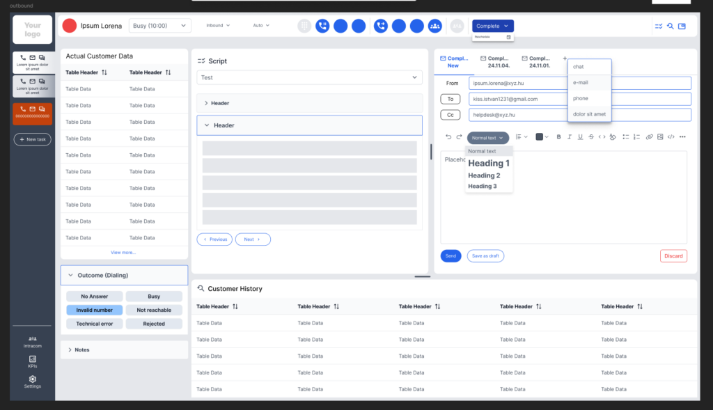Screen dimensions: 713x410
Task: Choose Heading 2 from text style menu
Action: (484, 175)
